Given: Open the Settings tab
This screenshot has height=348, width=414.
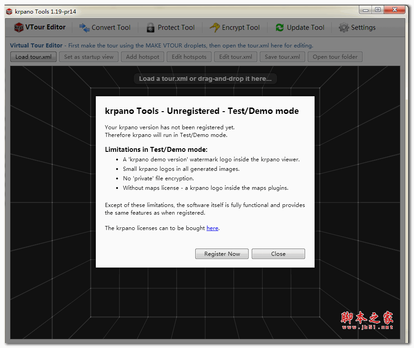Looking at the screenshot, I should [357, 28].
